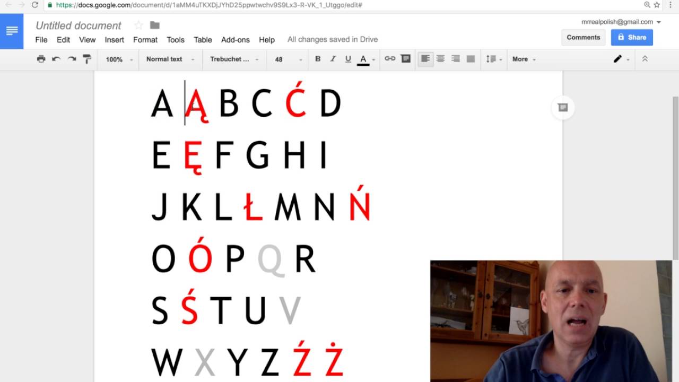
Task: Set justified text alignment
Action: (471, 59)
